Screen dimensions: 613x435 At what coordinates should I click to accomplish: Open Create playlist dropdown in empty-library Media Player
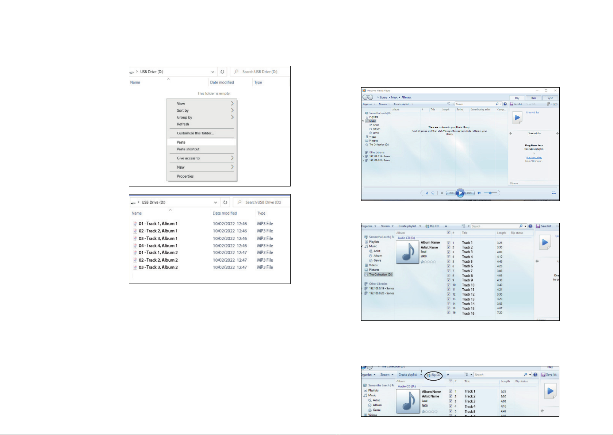point(403,104)
